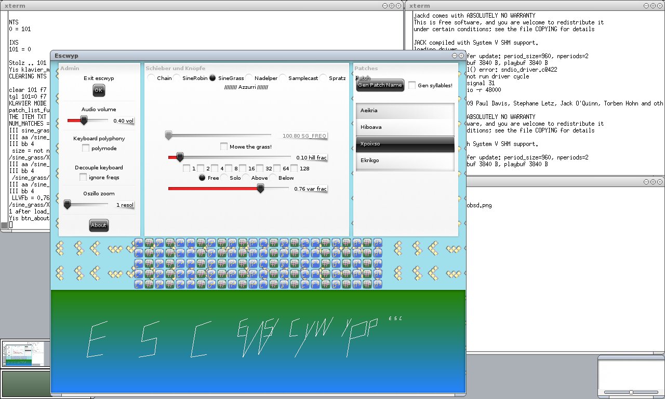Select the Solo mode radio button
Screen dimensions: 665x399
click(224, 178)
